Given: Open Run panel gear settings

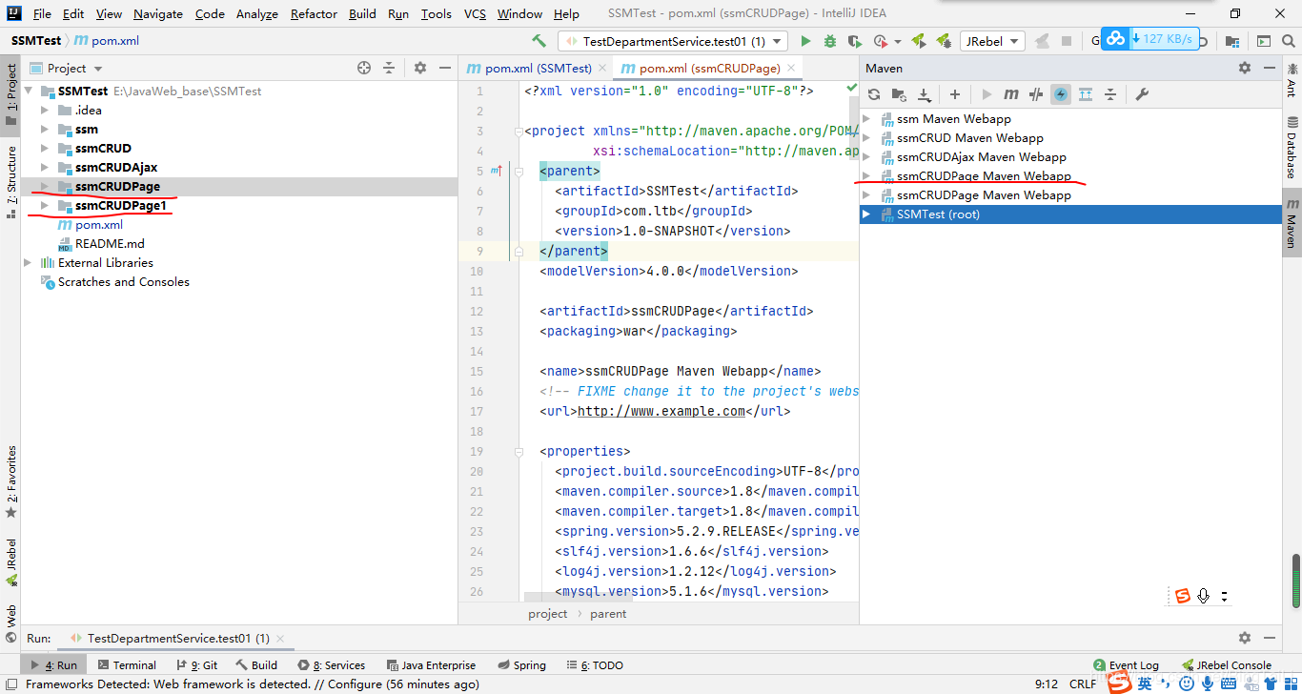Looking at the screenshot, I should 1245,638.
